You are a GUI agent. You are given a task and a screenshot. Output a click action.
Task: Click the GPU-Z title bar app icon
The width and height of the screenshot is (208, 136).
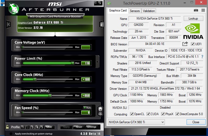[109, 3]
